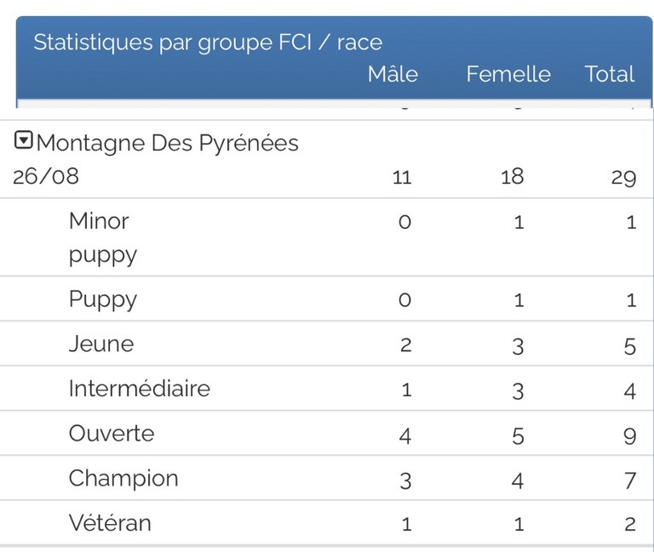
Task: Click the 26/08 date label
Action: 46,177
